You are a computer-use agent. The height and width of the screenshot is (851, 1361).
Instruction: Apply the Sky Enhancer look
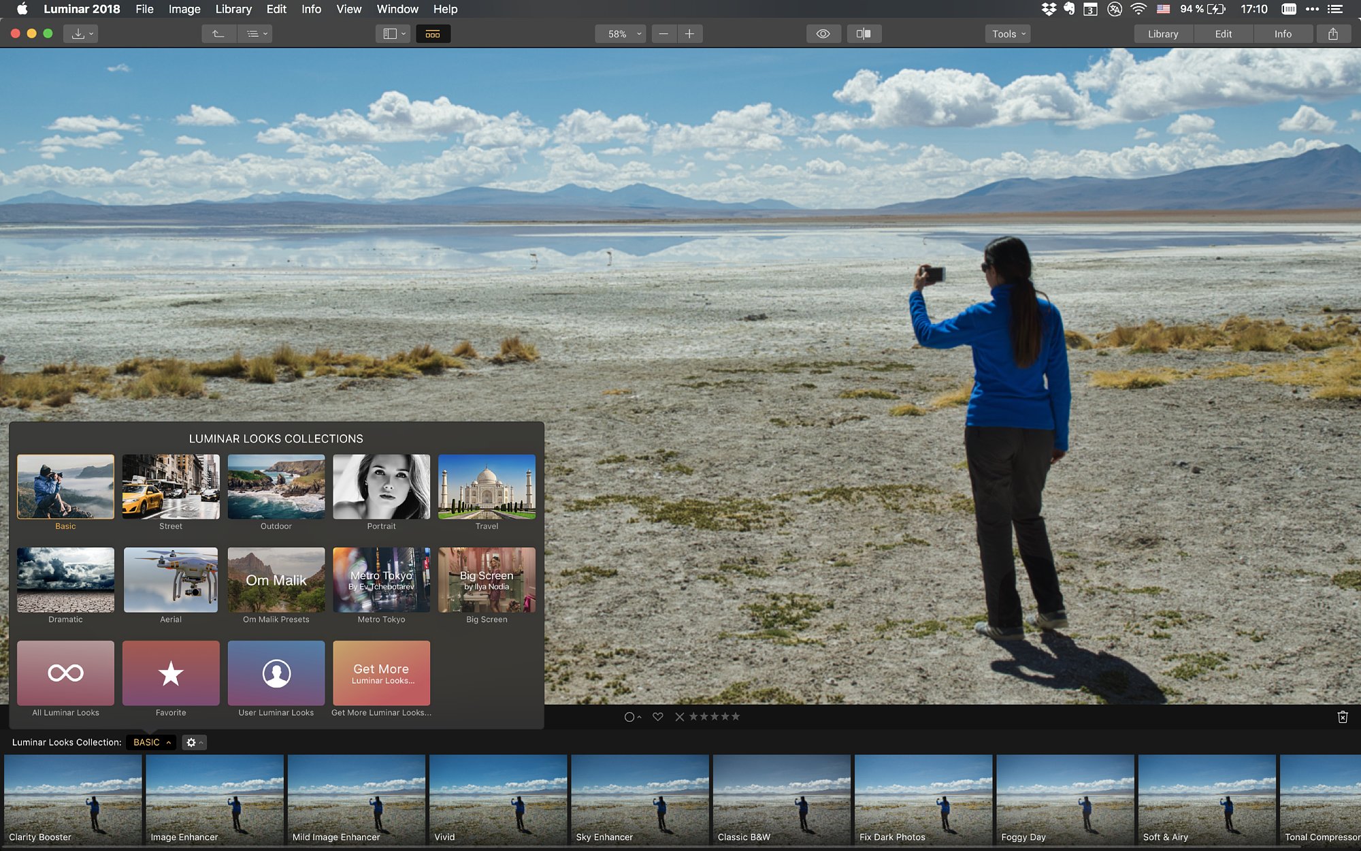640,800
